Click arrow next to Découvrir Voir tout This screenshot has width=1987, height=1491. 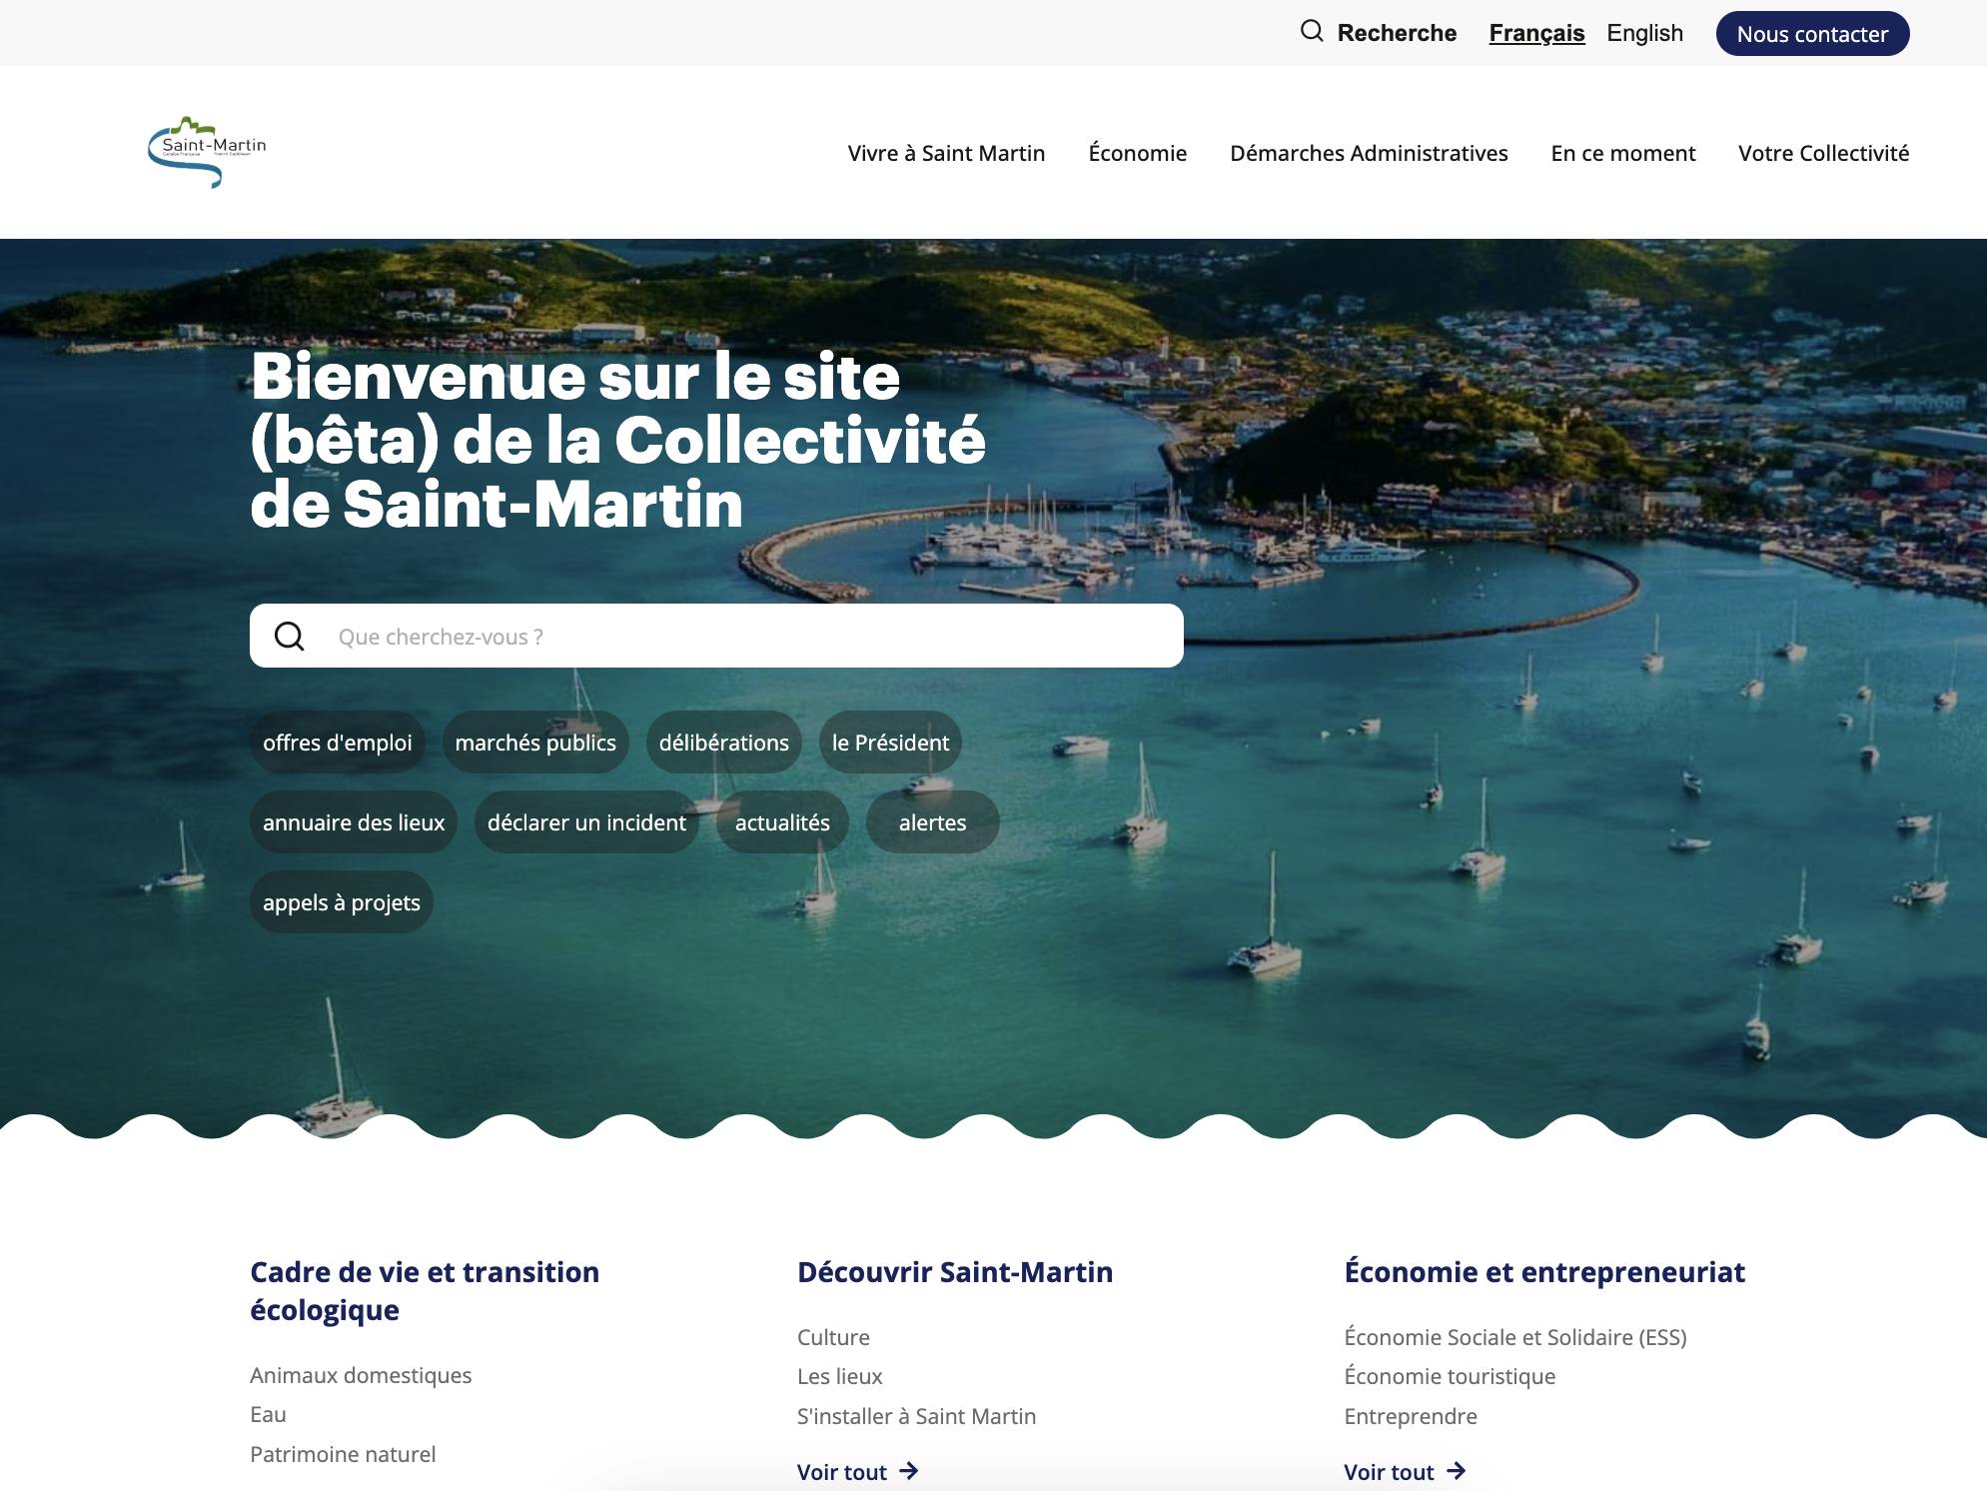[x=908, y=1471]
